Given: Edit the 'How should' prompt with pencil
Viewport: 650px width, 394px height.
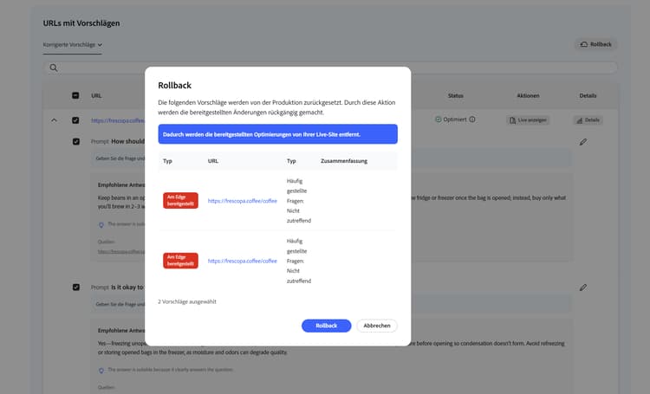Looking at the screenshot, I should click(x=583, y=142).
